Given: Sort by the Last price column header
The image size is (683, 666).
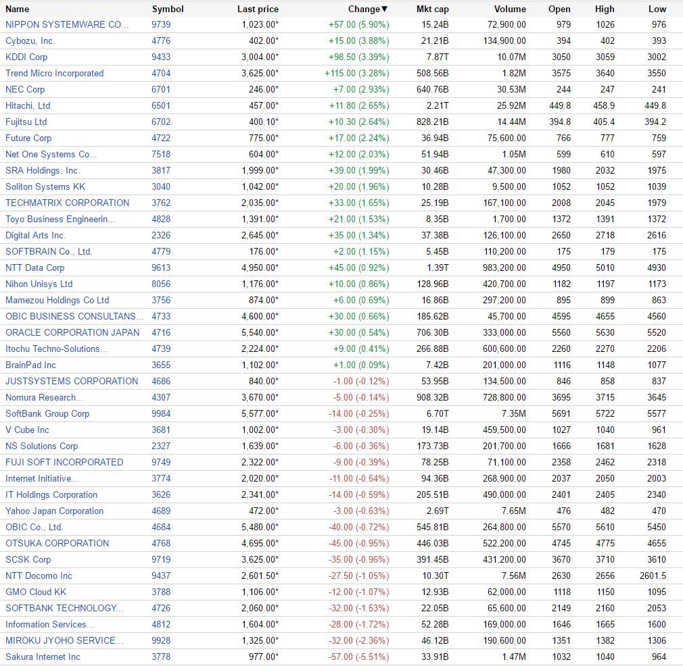Looking at the screenshot, I should click(x=258, y=9).
